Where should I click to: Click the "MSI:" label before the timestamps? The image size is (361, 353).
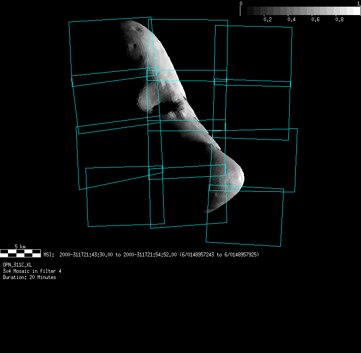pyautogui.click(x=48, y=255)
